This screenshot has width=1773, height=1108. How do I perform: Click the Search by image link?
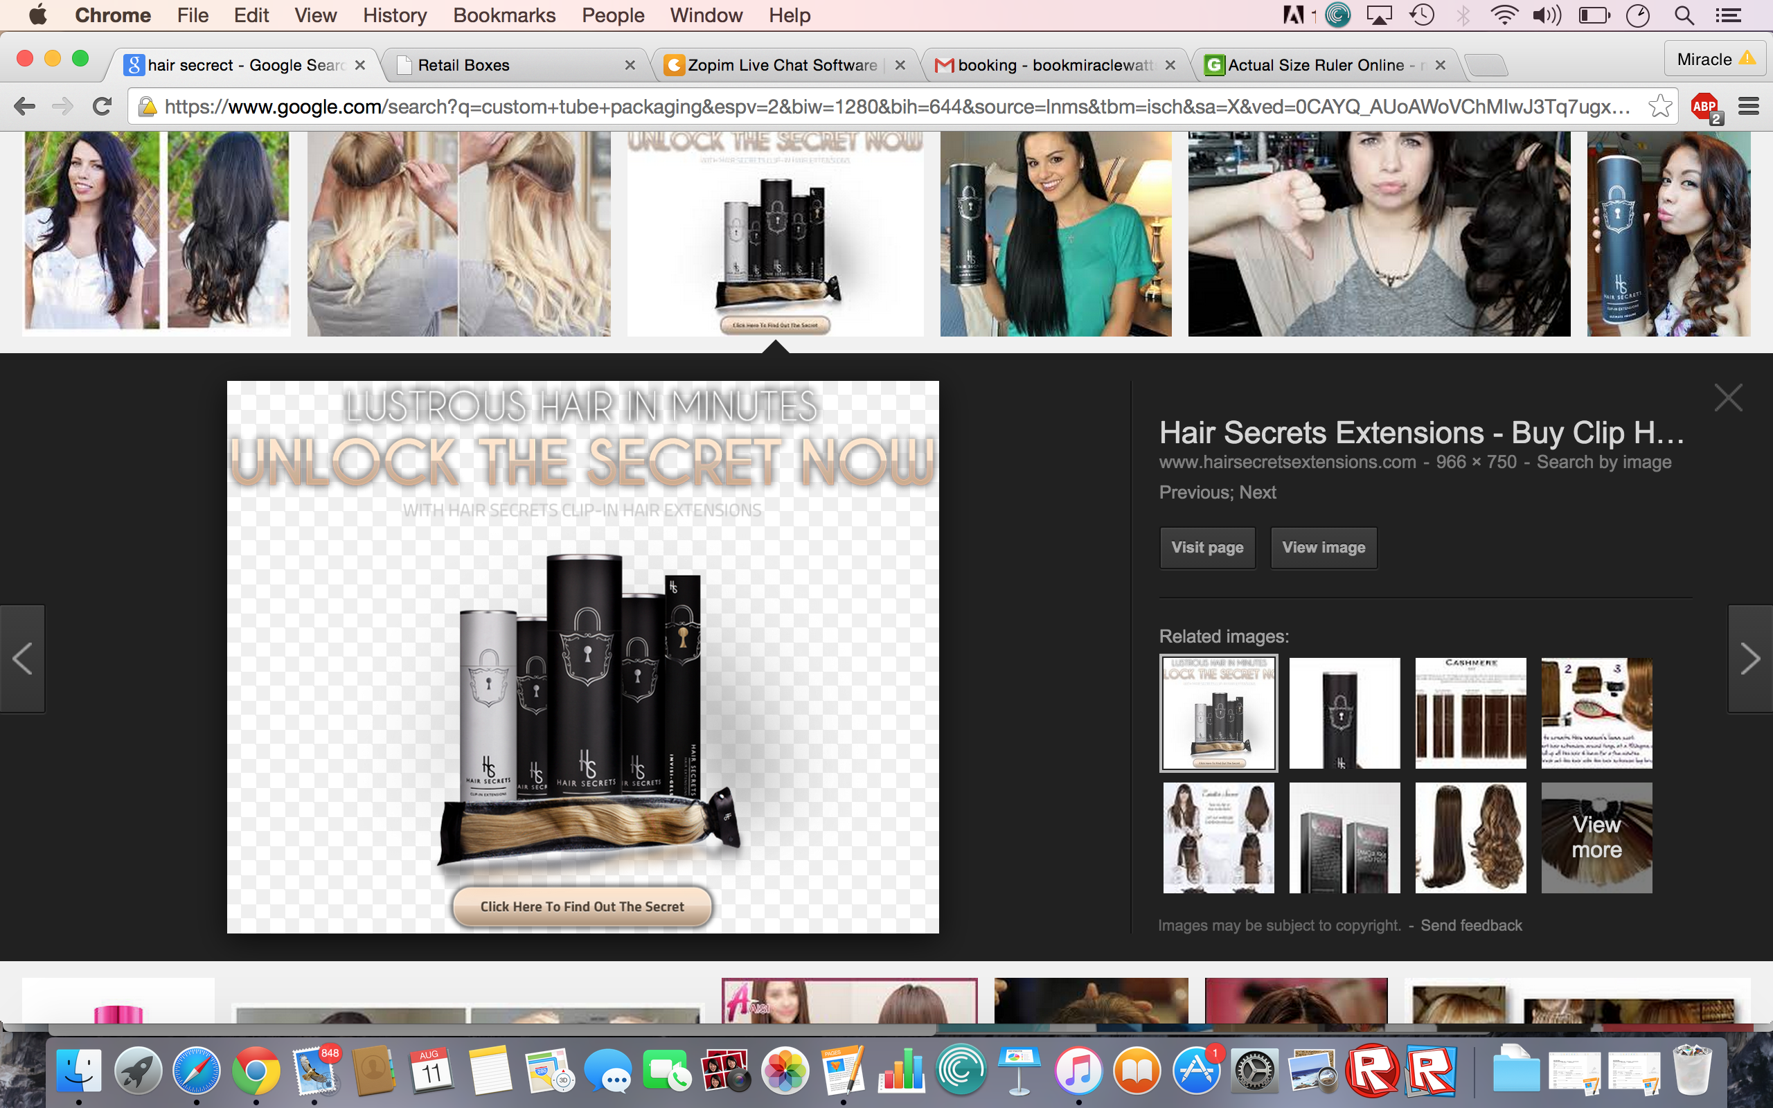click(1603, 463)
